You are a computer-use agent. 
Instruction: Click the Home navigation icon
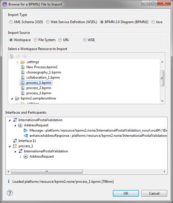(12, 56)
